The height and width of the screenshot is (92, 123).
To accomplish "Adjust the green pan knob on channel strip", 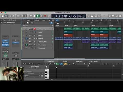I will click(5, 56).
